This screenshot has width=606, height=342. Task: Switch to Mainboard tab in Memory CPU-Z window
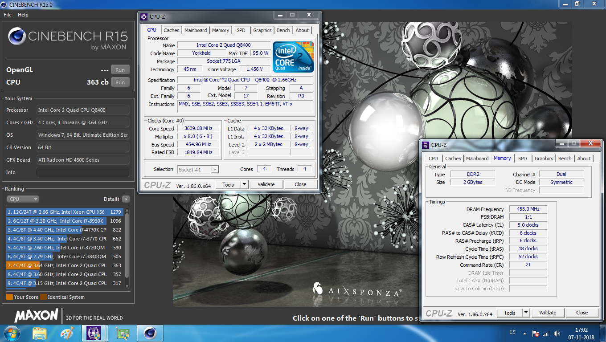[x=477, y=159]
